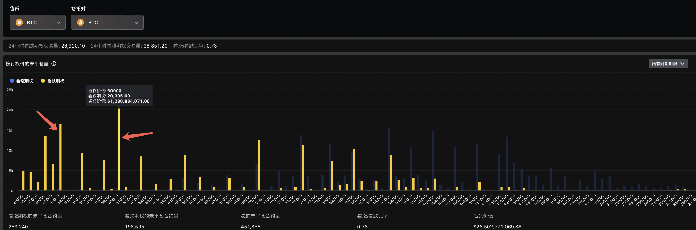Click the info icon beside 按行权价的未平仓量
Image resolution: width=696 pixels, height=230 pixels.
click(x=54, y=64)
